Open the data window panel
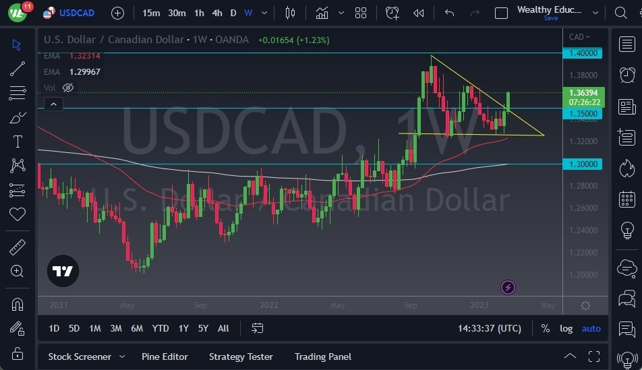The width and height of the screenshot is (642, 370). pyautogui.click(x=627, y=137)
